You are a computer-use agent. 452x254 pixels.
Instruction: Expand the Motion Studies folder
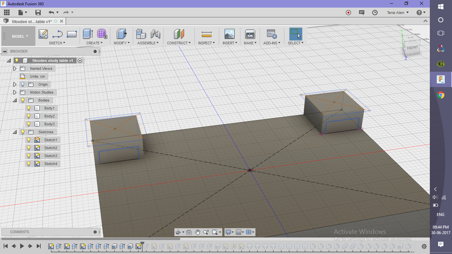click(x=15, y=92)
